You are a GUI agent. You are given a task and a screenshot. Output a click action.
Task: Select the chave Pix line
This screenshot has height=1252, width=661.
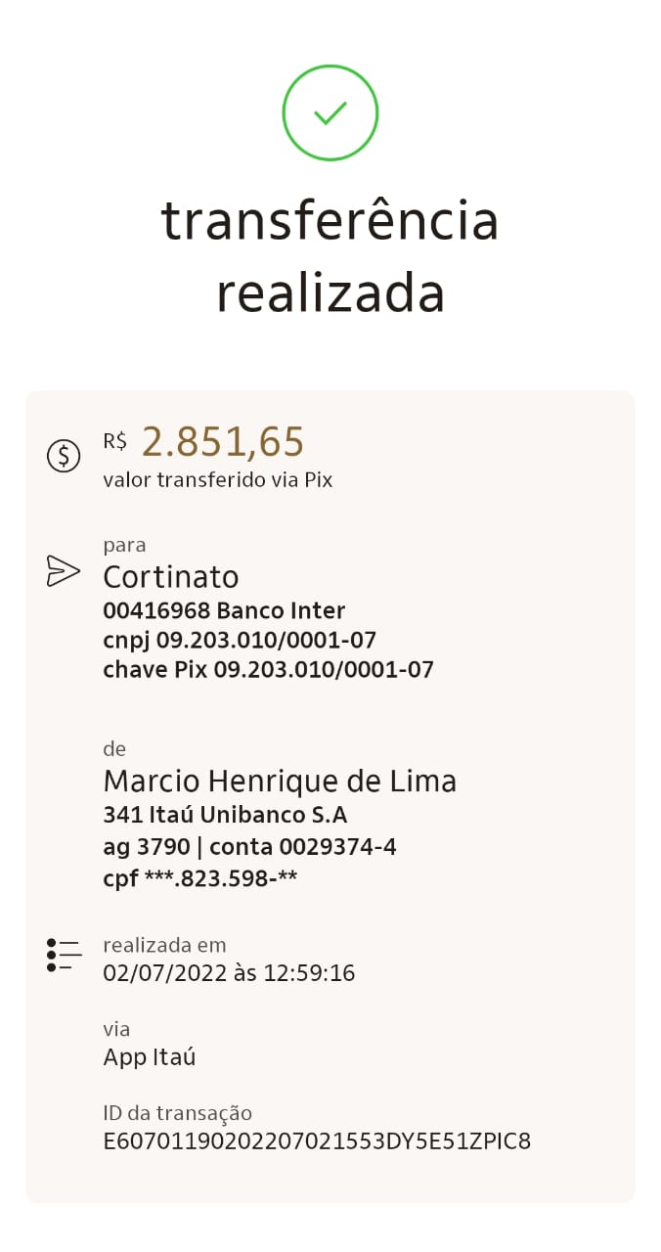[268, 670]
